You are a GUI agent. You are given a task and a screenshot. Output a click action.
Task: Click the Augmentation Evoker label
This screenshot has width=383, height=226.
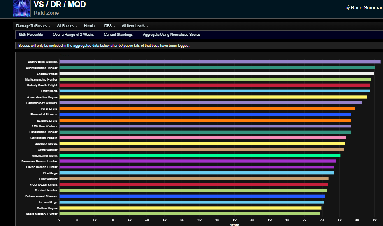(42, 68)
